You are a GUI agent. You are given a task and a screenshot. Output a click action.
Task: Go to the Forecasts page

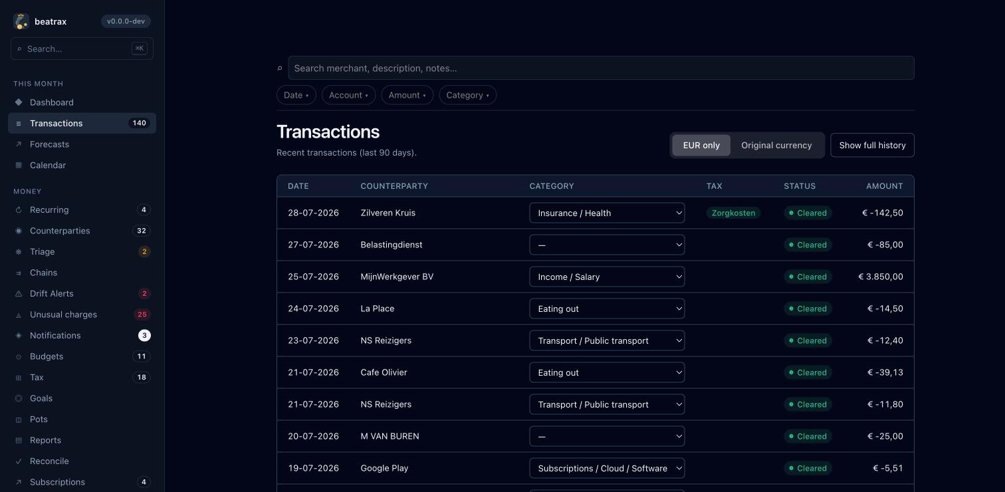[82, 144]
